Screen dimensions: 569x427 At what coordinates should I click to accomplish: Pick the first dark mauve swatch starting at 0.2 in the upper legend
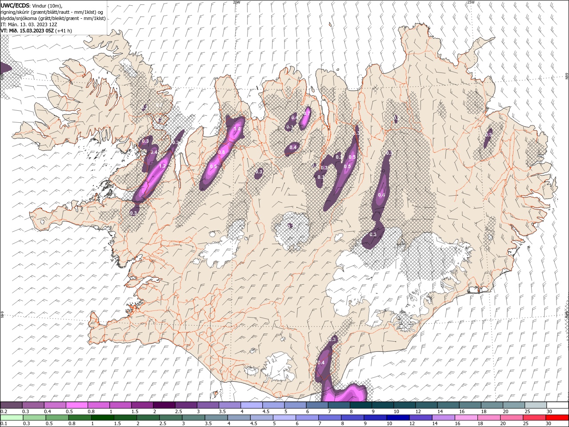(x=11, y=405)
